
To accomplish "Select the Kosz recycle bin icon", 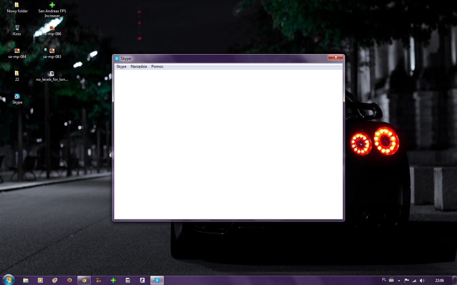I will 17,30.
